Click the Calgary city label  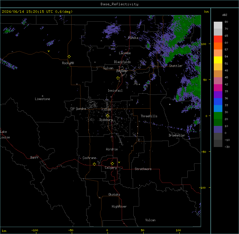[111, 168]
